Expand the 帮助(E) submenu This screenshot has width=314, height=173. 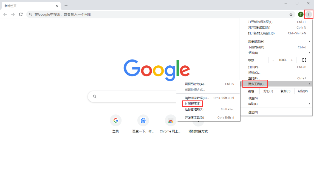click(276, 104)
